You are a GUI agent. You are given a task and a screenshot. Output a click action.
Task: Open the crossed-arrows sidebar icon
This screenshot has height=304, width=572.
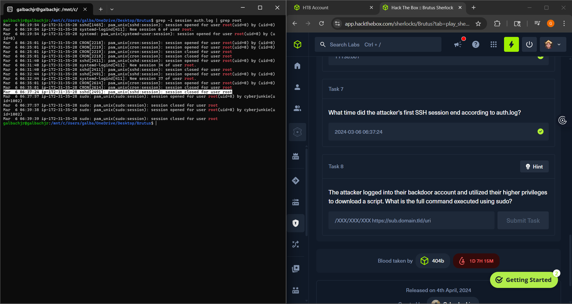click(x=296, y=244)
